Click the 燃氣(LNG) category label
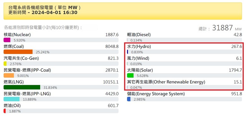The image size is (246, 116). point(14,82)
